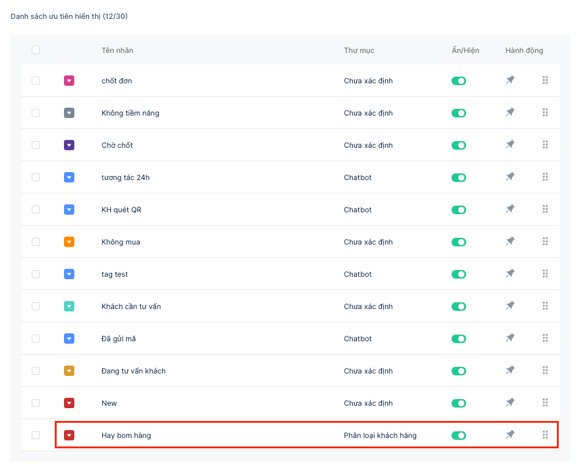Click drag handle of 'New' row

(545, 403)
